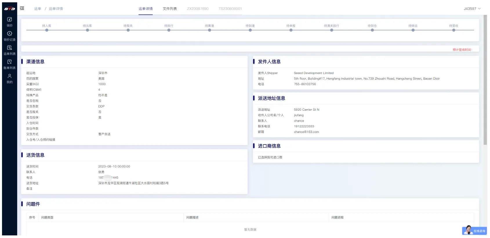
Task: Click the 待转运 progress step marker
Action: (x=413, y=30)
